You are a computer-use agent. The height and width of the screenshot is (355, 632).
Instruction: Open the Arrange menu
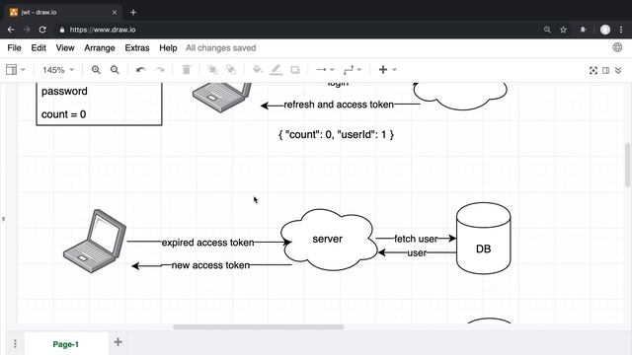(100, 48)
